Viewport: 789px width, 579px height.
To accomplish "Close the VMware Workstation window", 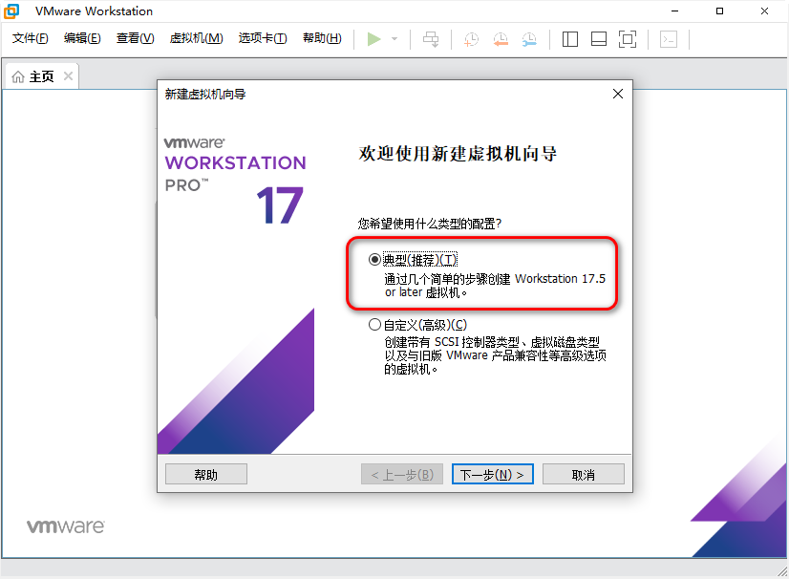I will [x=764, y=11].
